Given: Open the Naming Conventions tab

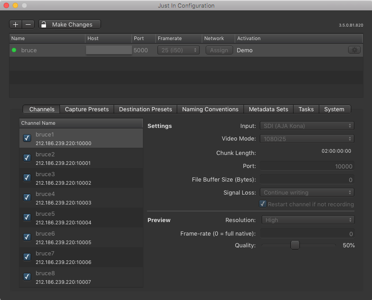Looking at the screenshot, I should pyautogui.click(x=210, y=109).
